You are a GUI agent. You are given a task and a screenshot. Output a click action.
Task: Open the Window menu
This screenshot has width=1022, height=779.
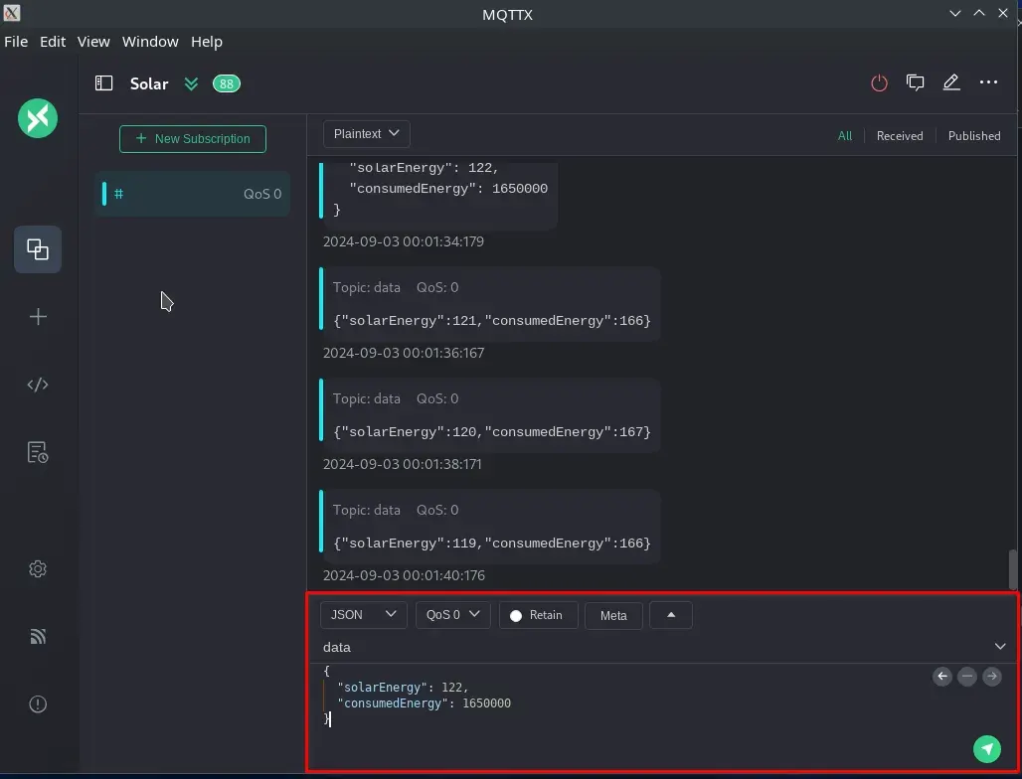pyautogui.click(x=150, y=42)
